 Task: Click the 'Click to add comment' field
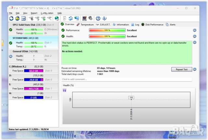click(127, 79)
